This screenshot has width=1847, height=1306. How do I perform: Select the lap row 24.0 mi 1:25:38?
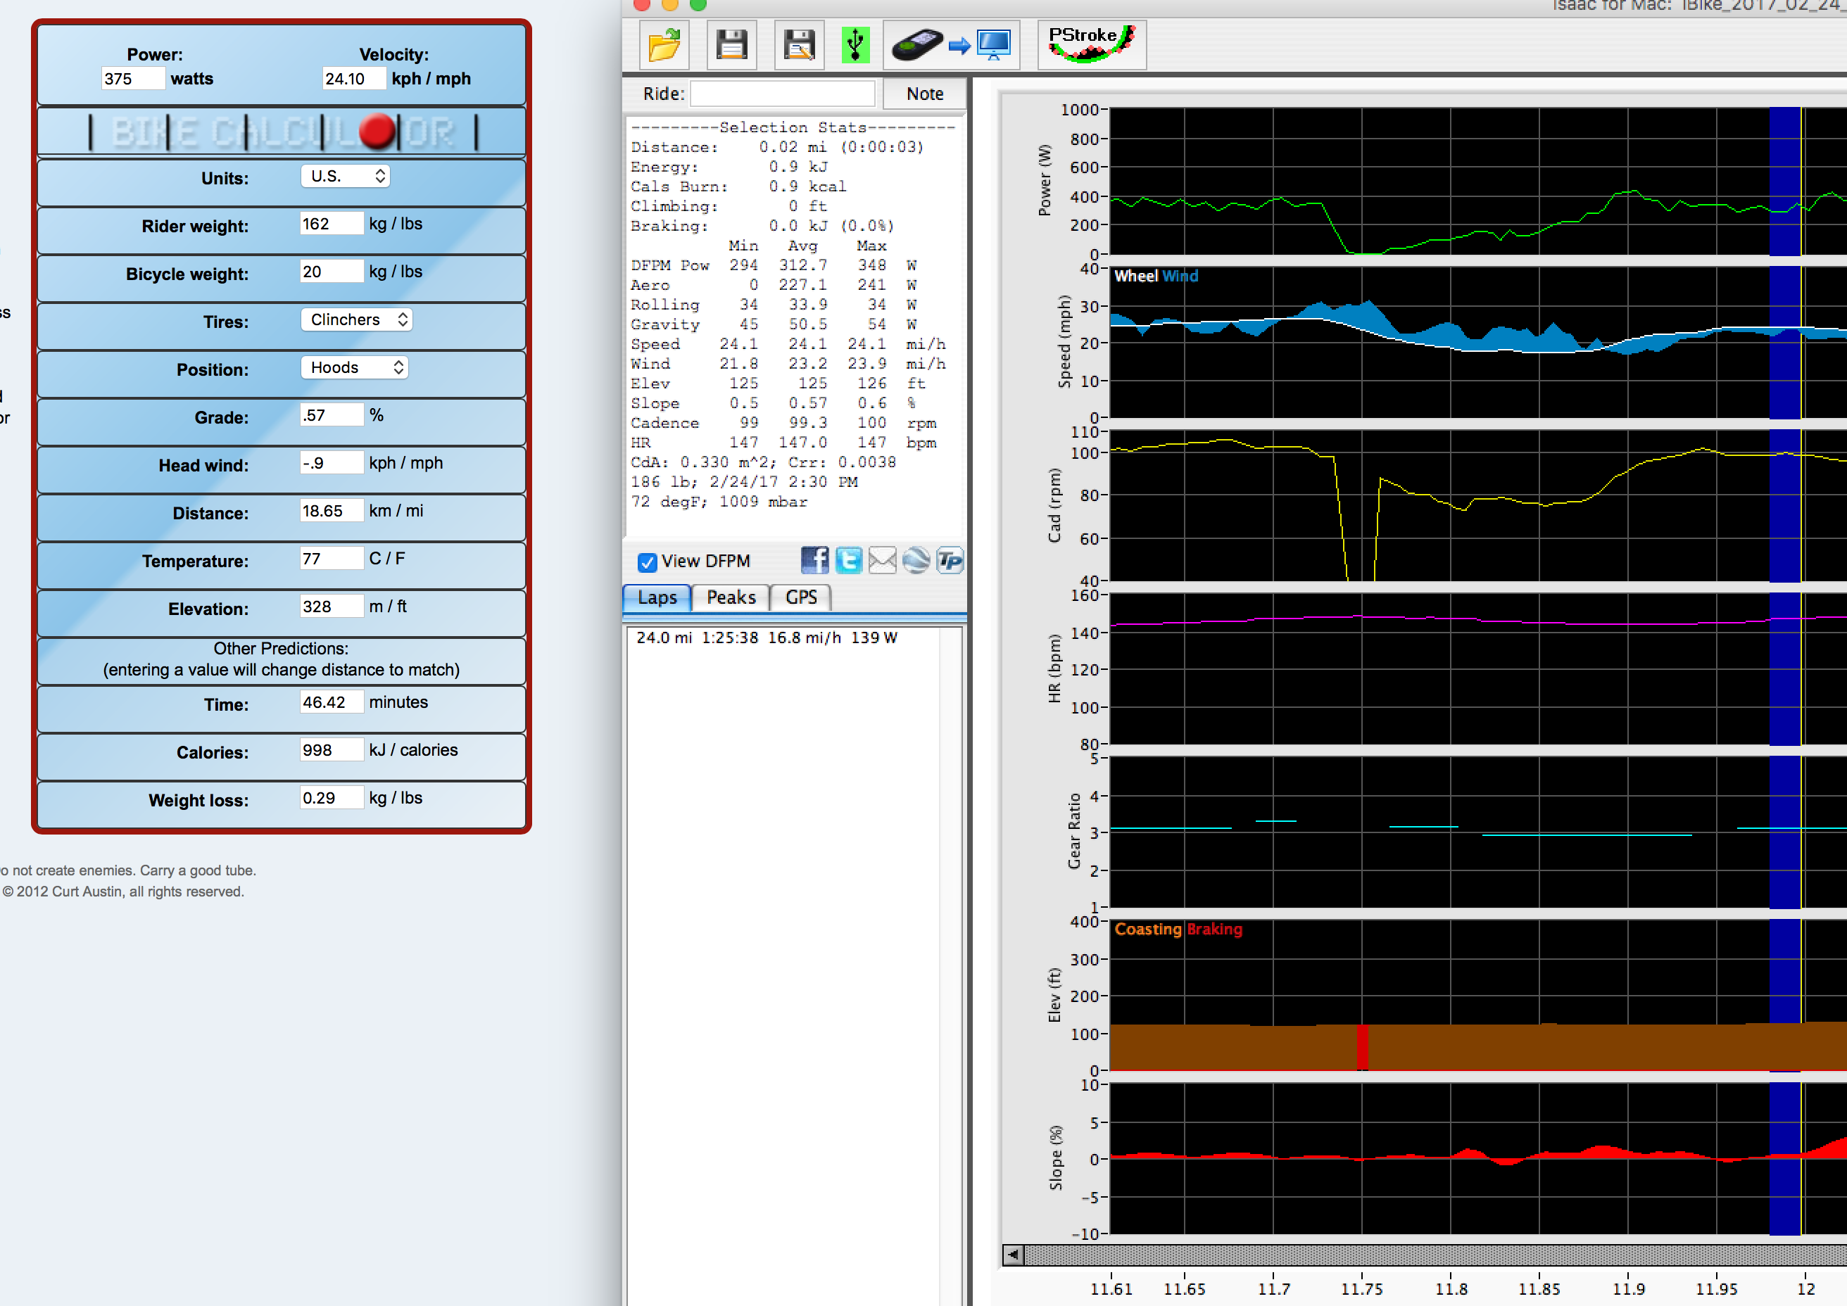(767, 638)
